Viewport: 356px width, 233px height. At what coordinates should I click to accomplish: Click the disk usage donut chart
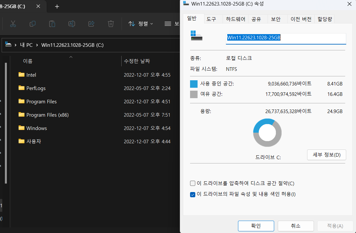click(267, 133)
